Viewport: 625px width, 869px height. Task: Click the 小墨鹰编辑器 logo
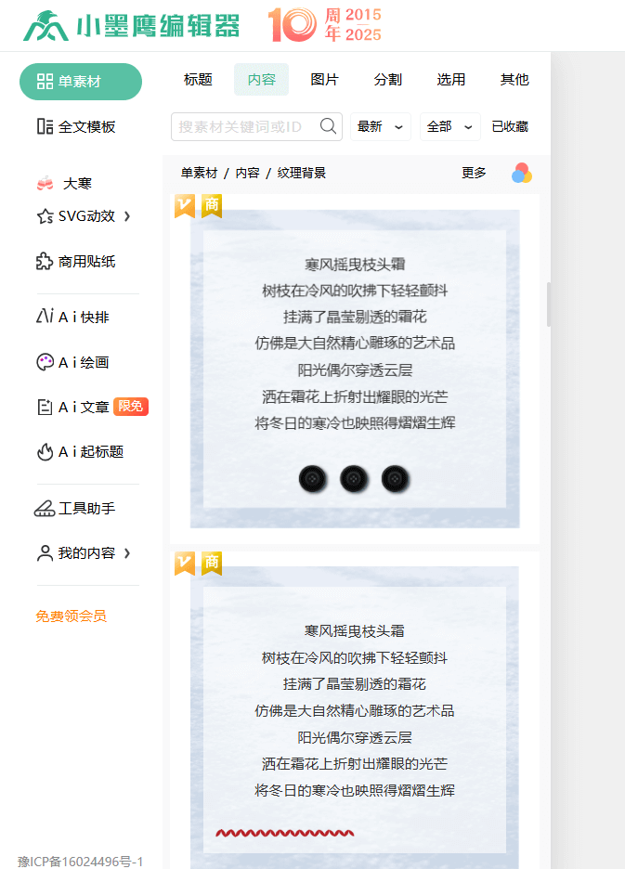(132, 26)
